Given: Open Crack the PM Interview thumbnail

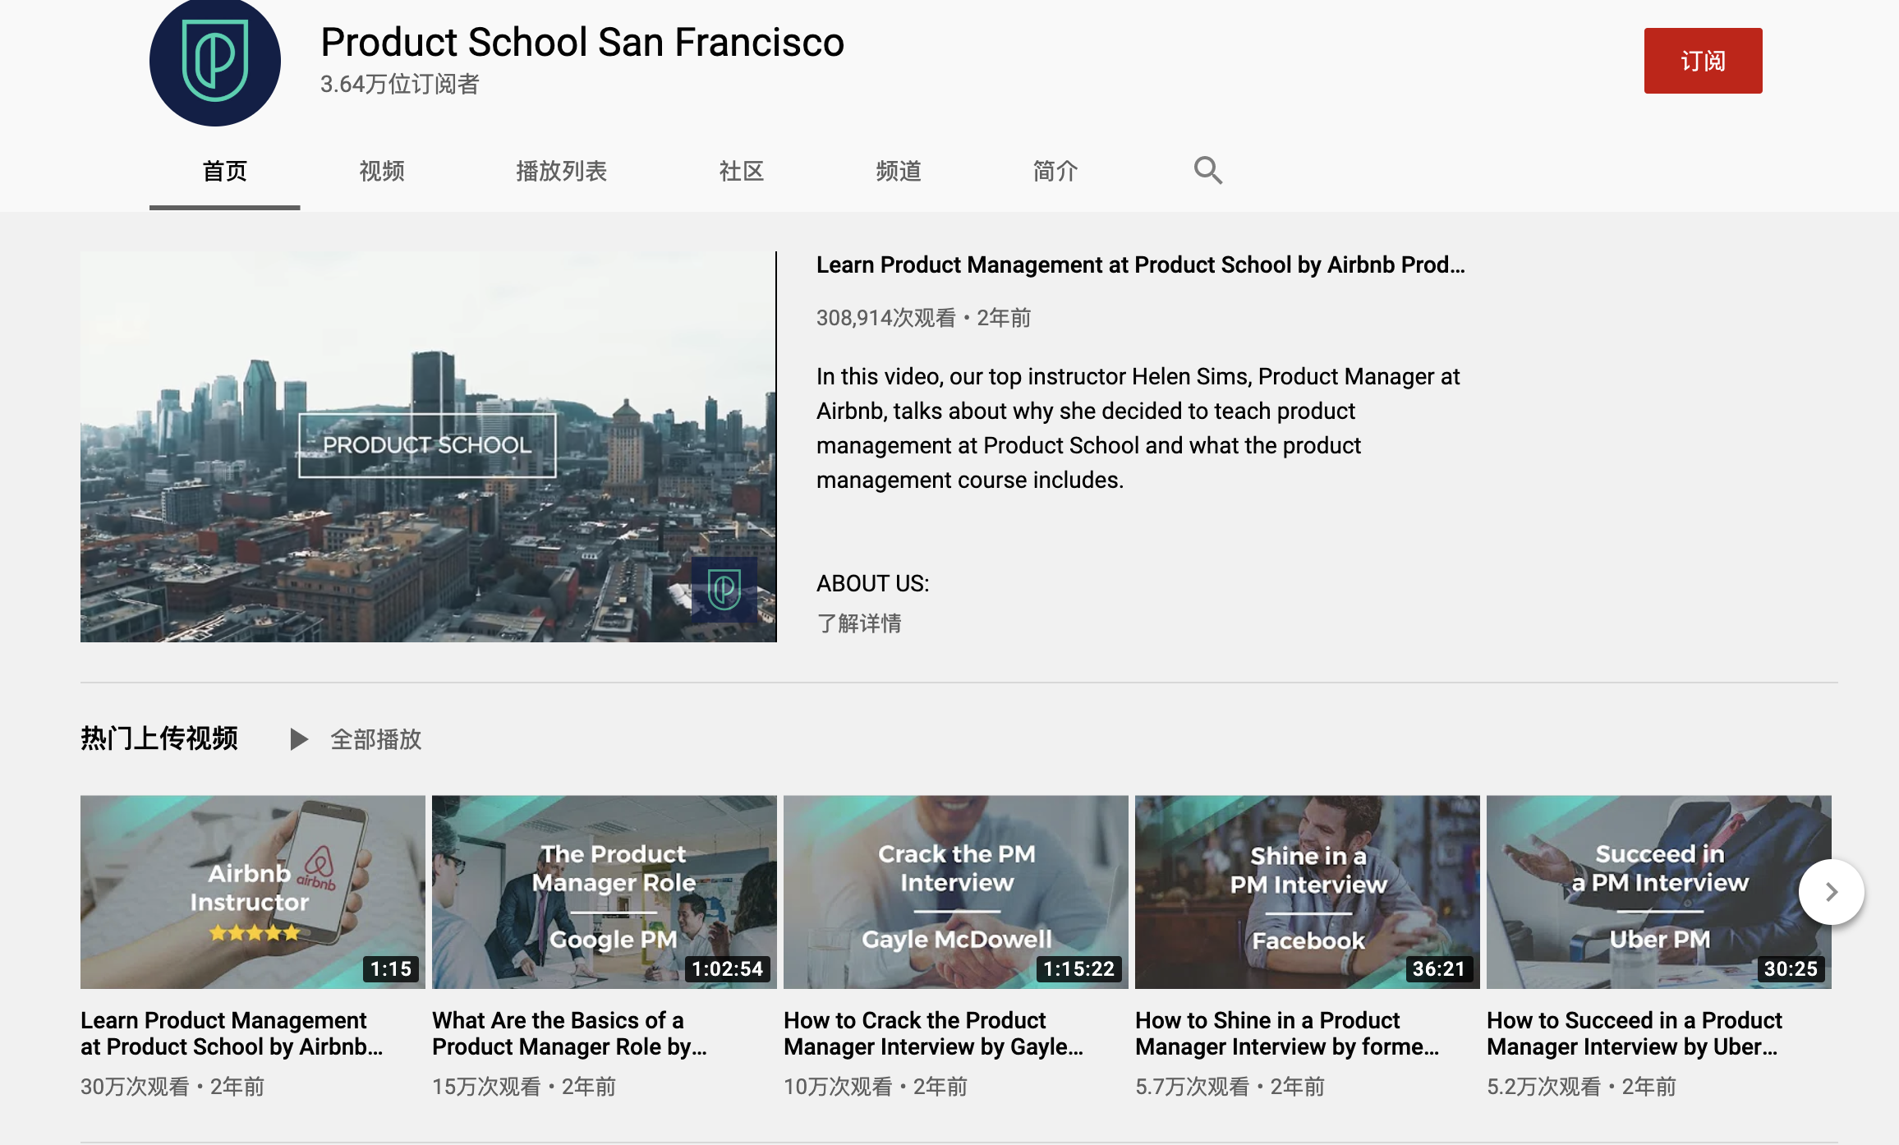Looking at the screenshot, I should coord(955,891).
